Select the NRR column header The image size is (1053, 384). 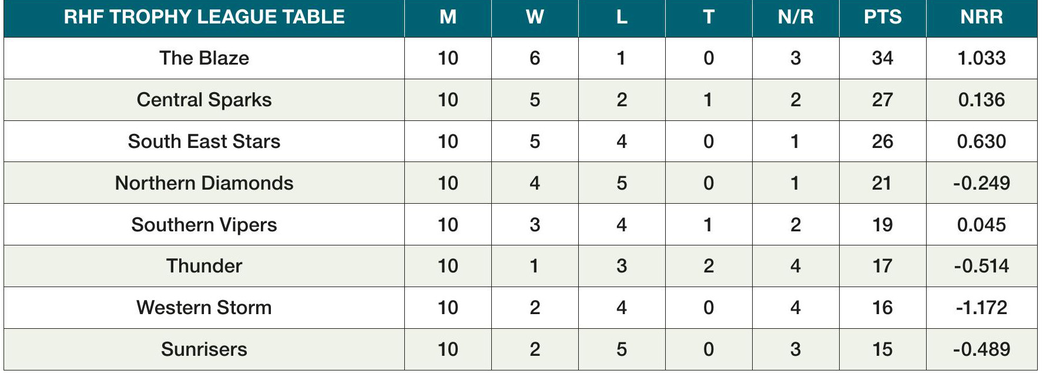981,17
